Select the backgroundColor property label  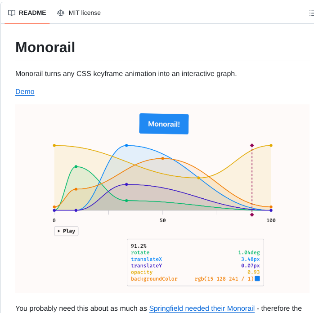[x=154, y=279]
